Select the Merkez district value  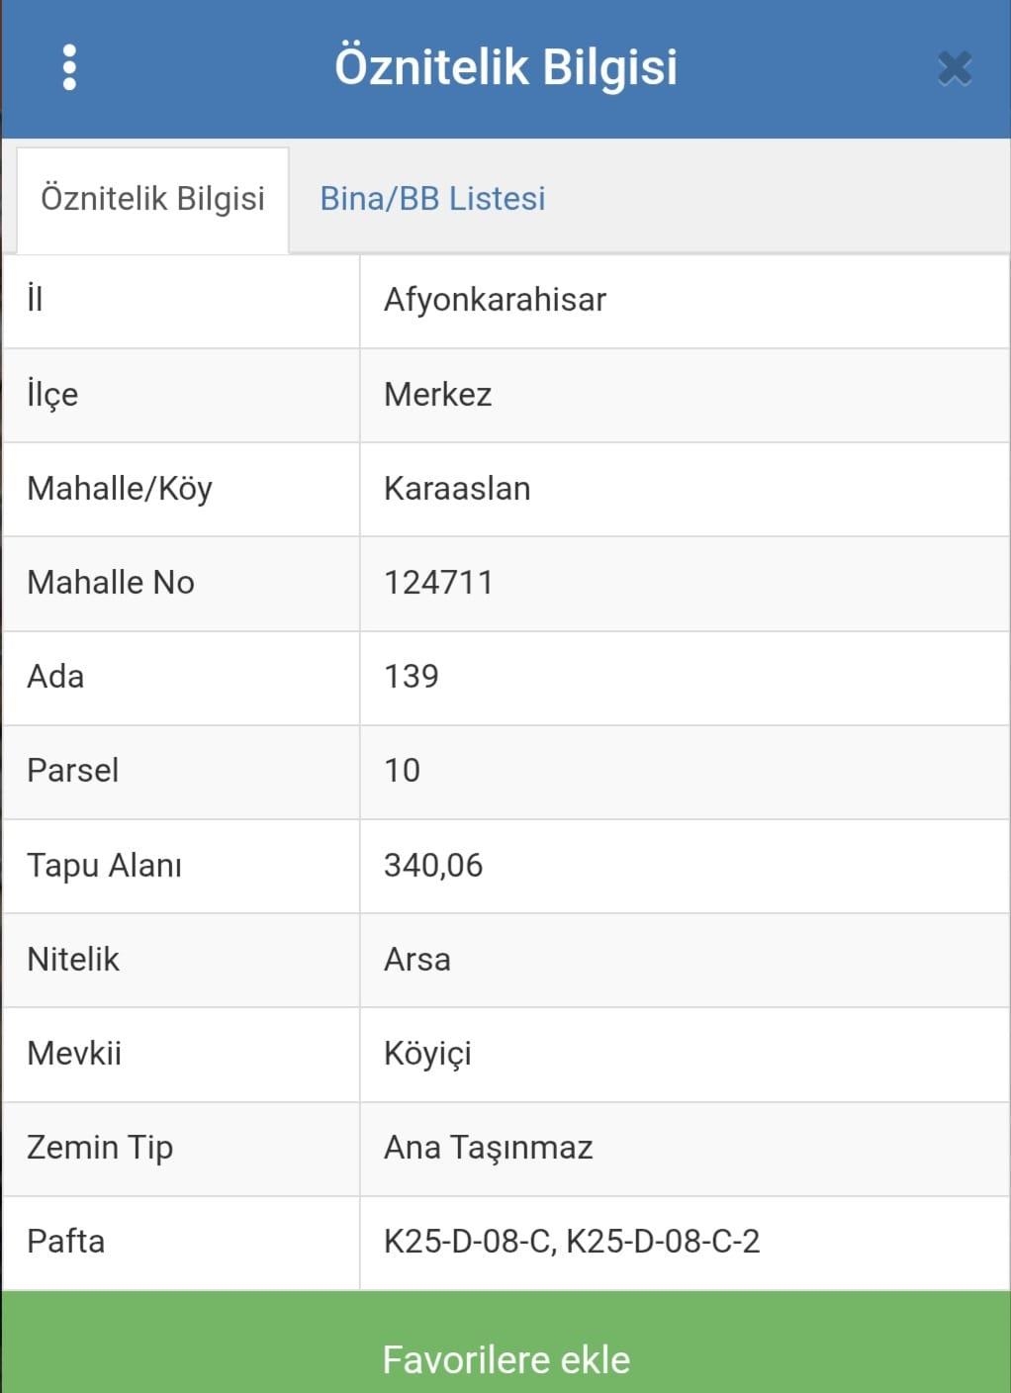click(437, 395)
